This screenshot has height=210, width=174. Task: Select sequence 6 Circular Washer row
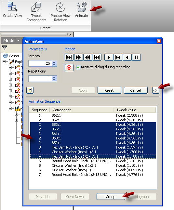click(x=93, y=170)
